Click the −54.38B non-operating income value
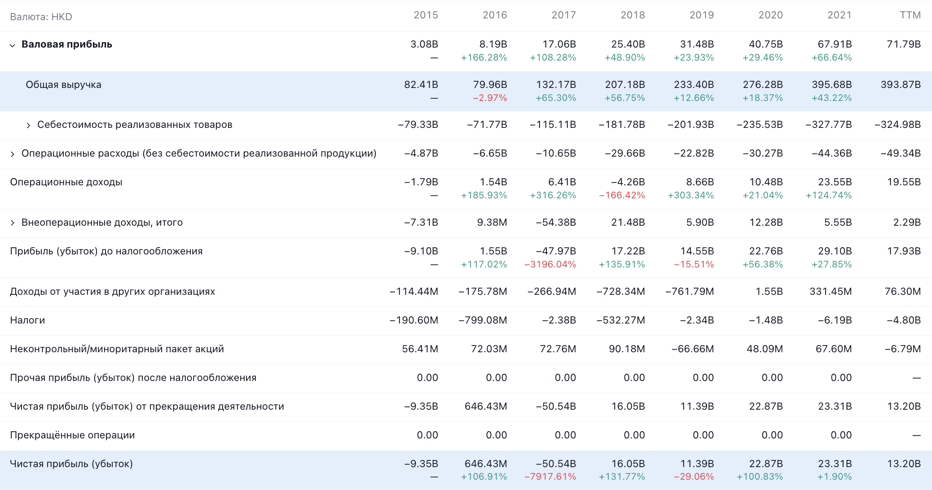The width and height of the screenshot is (932, 490). pyautogui.click(x=556, y=223)
